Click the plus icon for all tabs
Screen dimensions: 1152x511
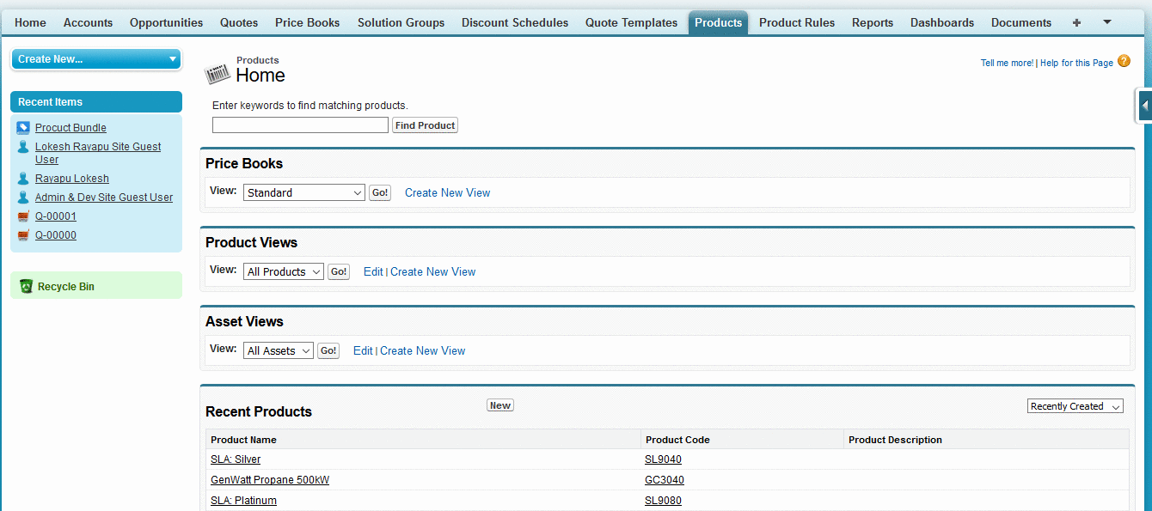1076,22
